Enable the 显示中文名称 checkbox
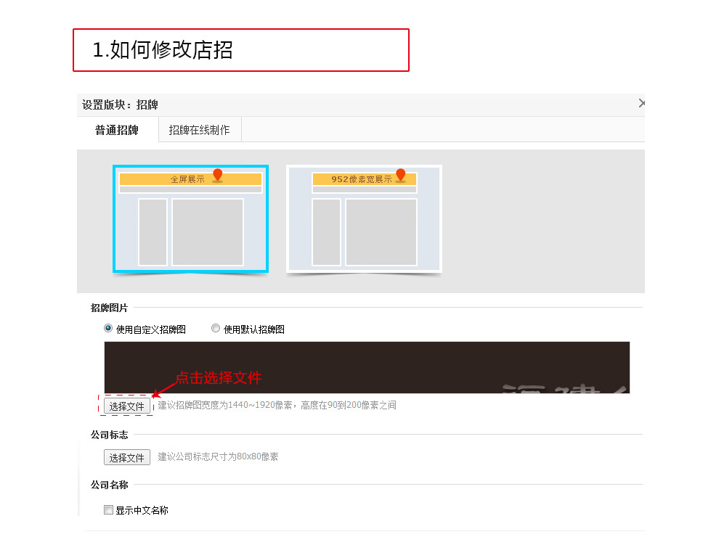Screen dimensions: 719x537 coord(109,509)
